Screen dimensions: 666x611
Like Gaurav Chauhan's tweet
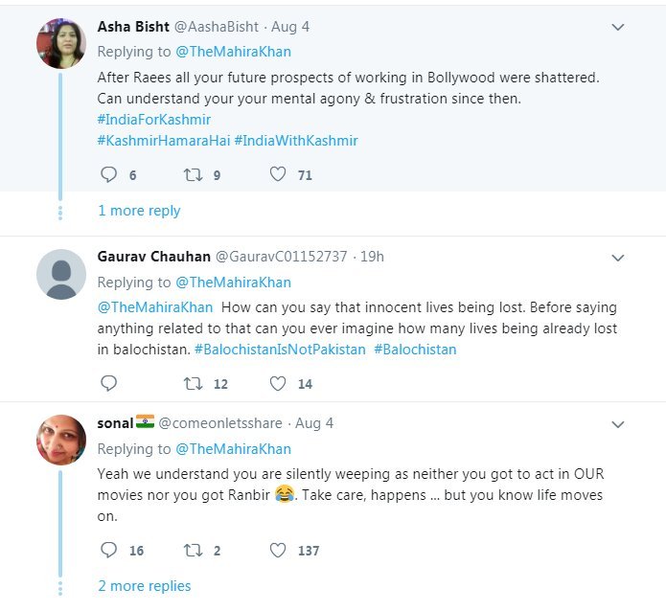(x=278, y=383)
